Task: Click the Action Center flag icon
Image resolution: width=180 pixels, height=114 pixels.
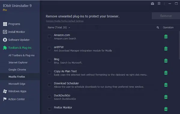Action: pos(5,99)
